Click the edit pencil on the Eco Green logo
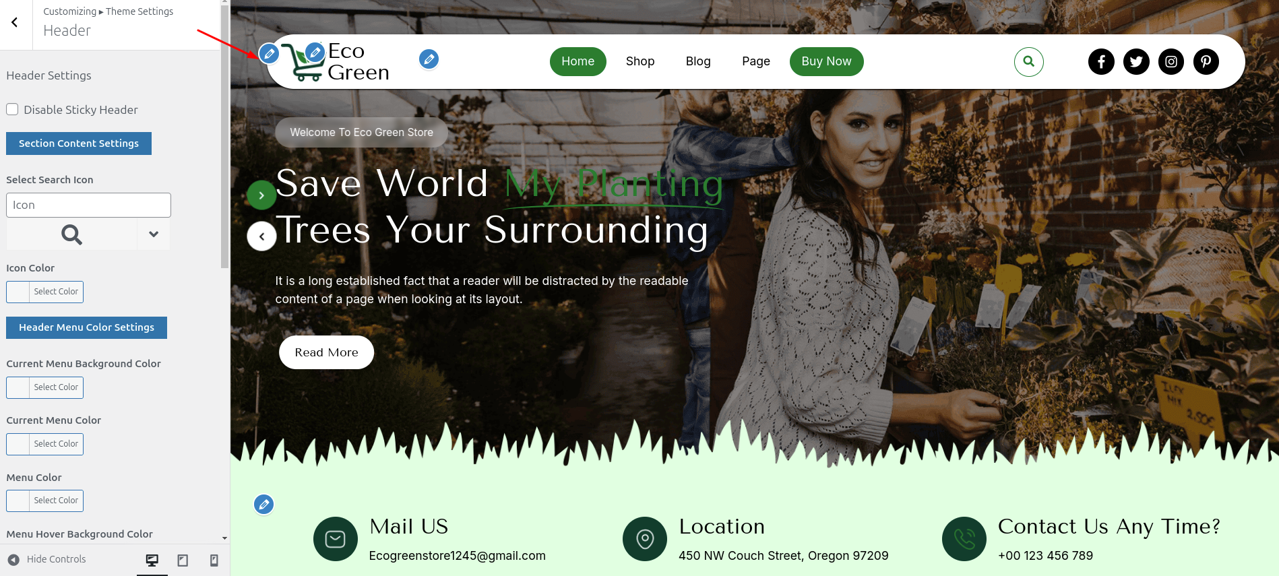 coord(315,51)
